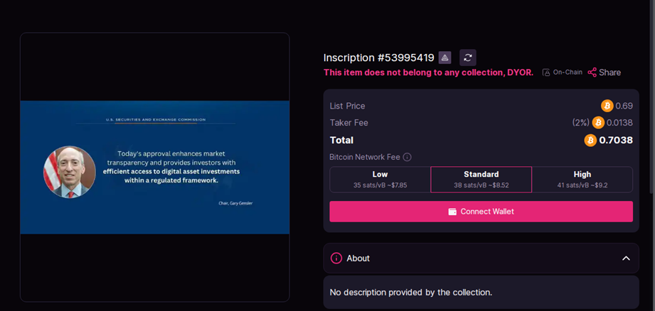Click the Bitcoin icon next to List Price
The height and width of the screenshot is (311, 655).
[607, 106]
